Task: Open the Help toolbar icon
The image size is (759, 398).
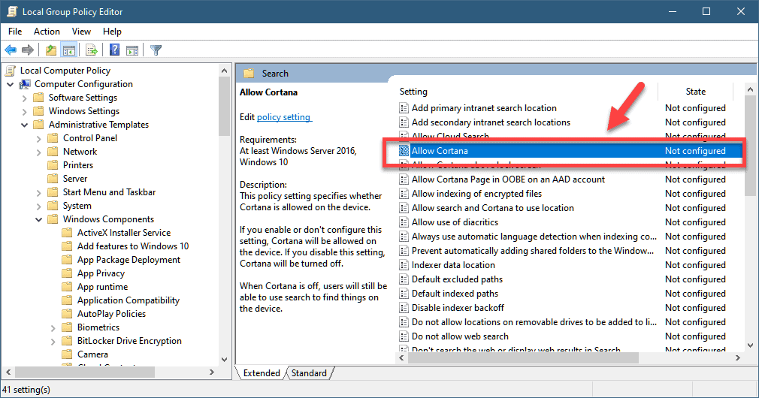Action: [x=114, y=50]
